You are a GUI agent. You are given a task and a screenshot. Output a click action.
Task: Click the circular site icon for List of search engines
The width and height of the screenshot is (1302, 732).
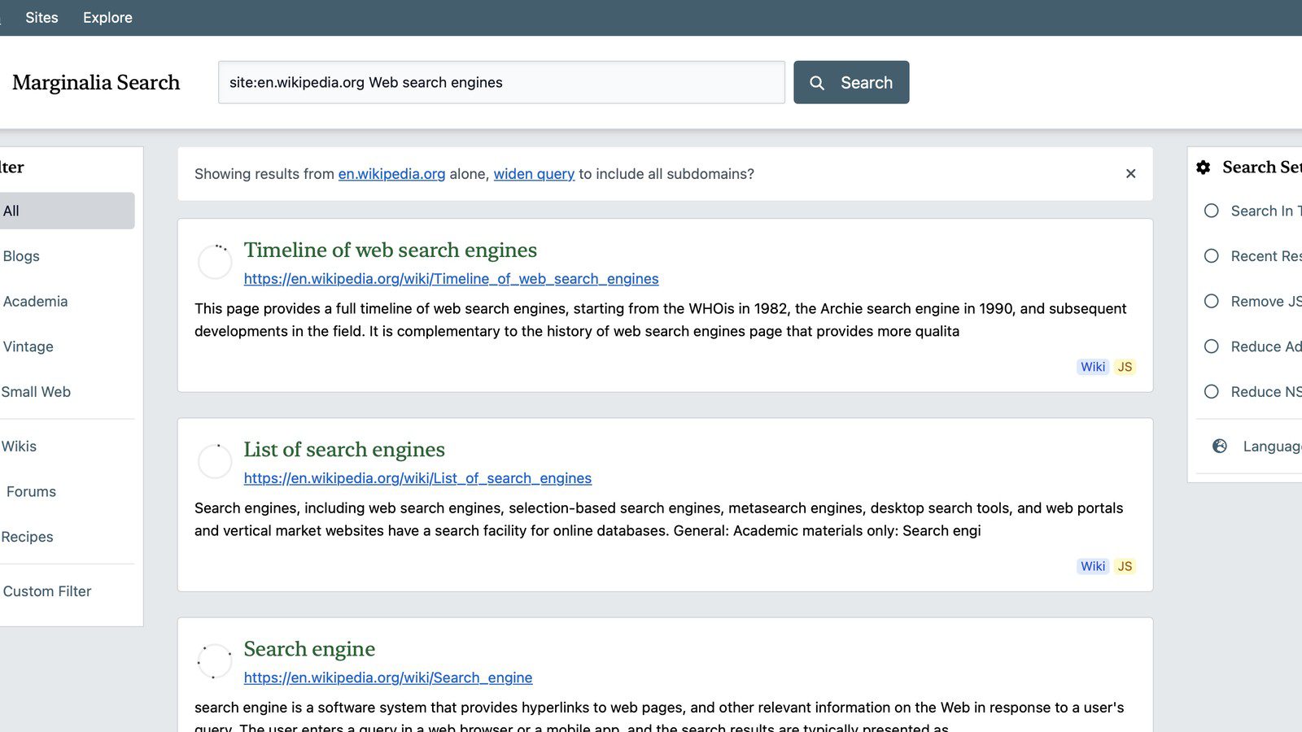pos(215,461)
